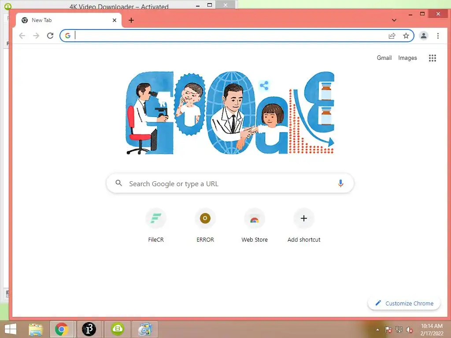Click the Action Center flag icon

pos(388,330)
